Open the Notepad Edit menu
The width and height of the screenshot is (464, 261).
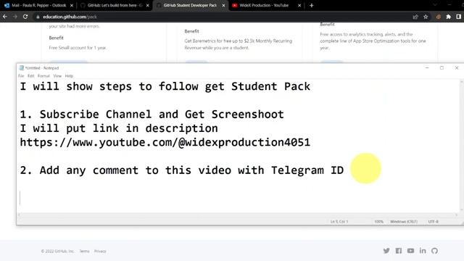30,76
